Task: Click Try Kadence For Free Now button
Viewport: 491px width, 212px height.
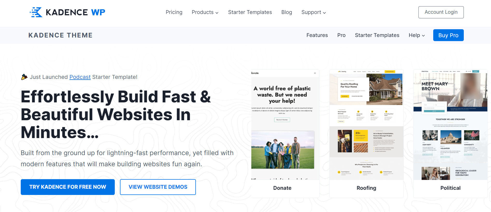Action: 68,187
